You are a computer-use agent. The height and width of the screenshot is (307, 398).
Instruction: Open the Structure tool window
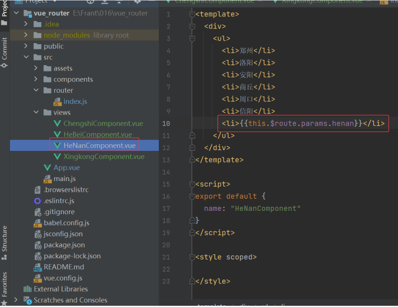(x=4, y=243)
